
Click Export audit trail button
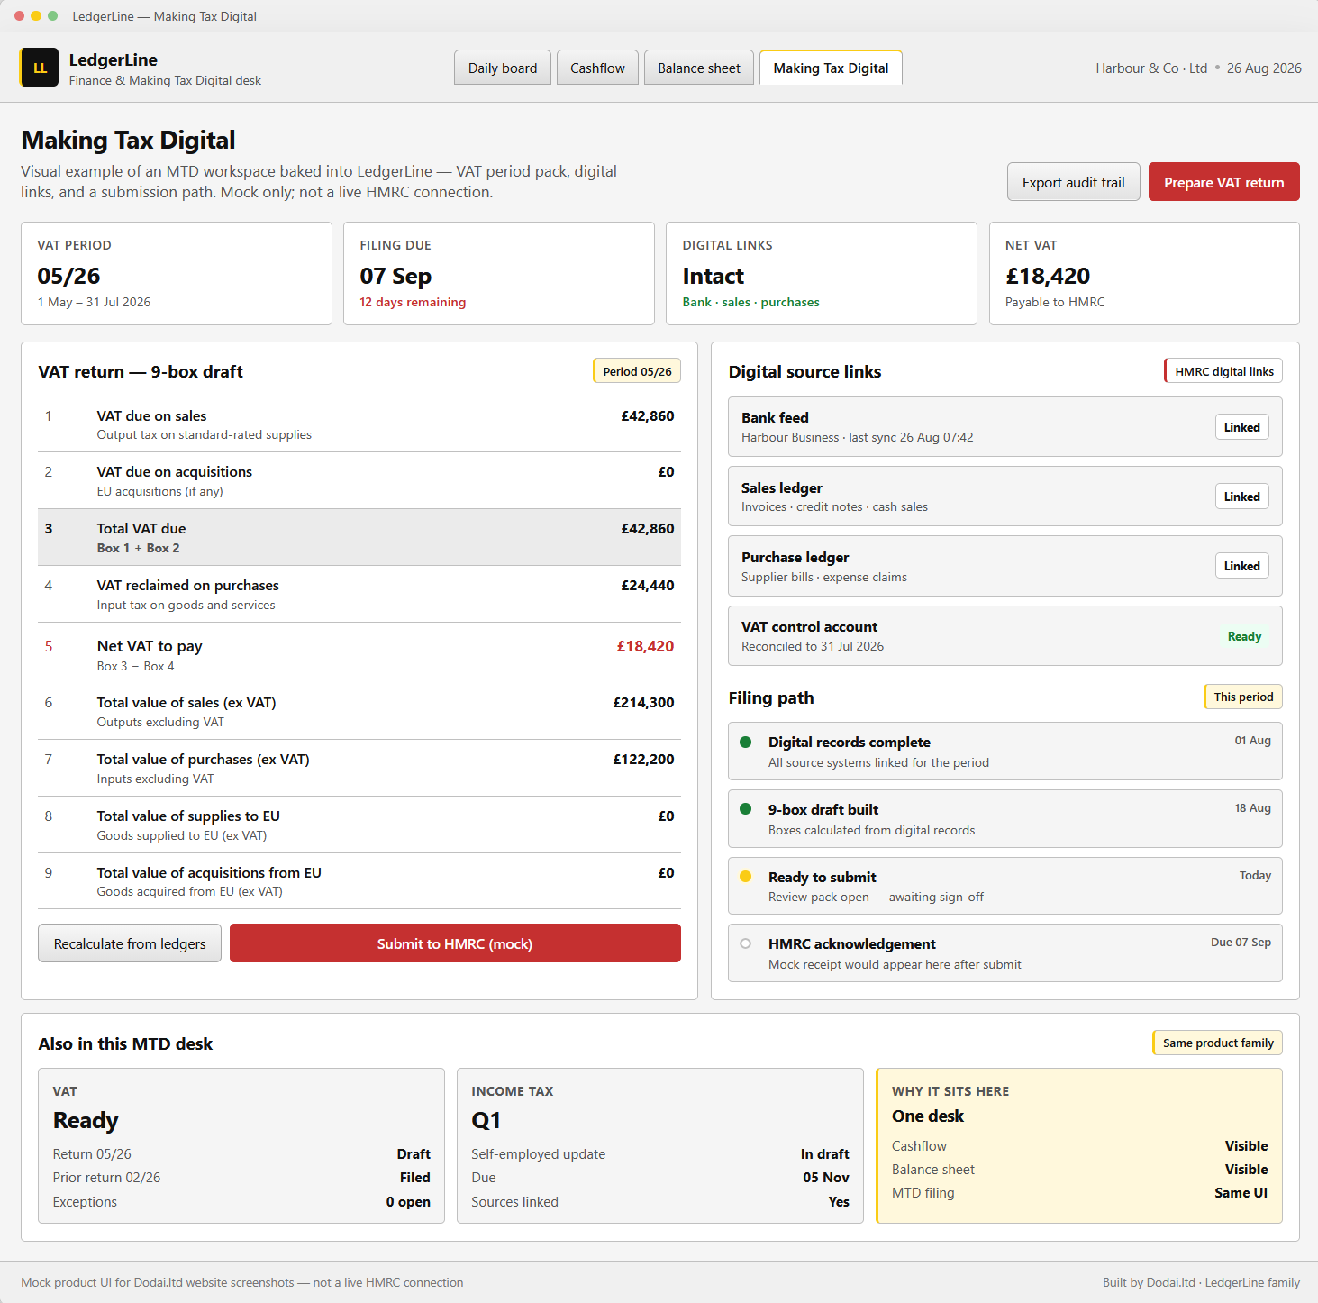1073,182
